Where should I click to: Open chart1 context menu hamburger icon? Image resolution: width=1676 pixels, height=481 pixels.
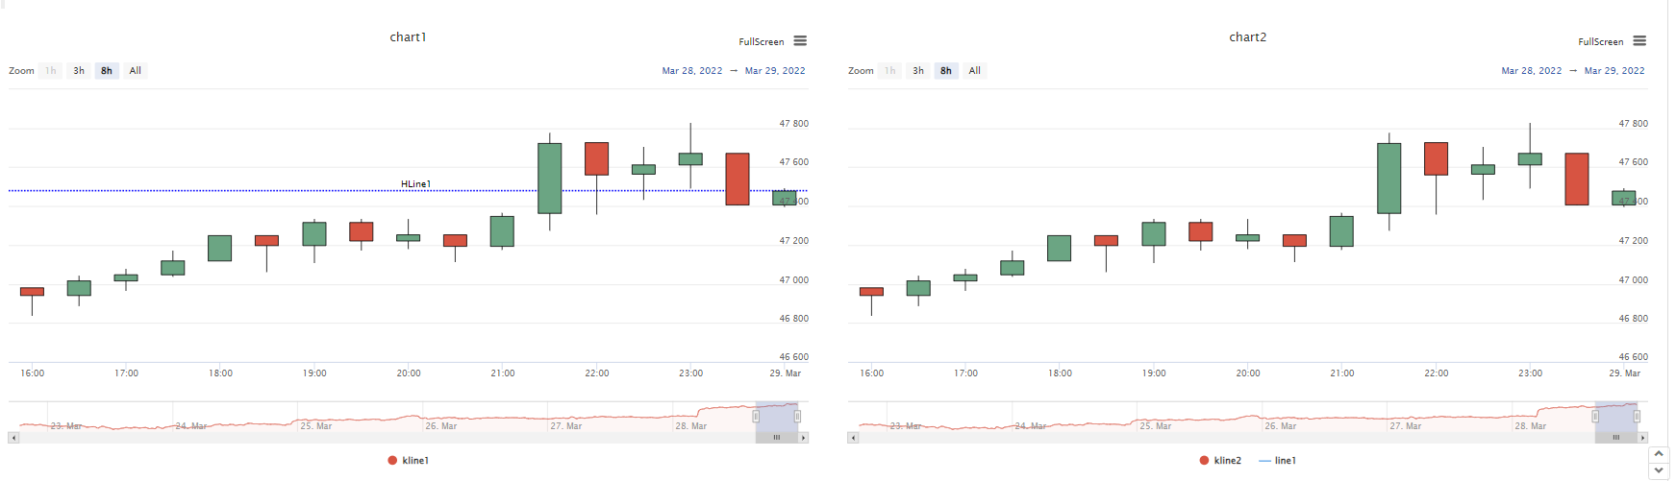800,41
